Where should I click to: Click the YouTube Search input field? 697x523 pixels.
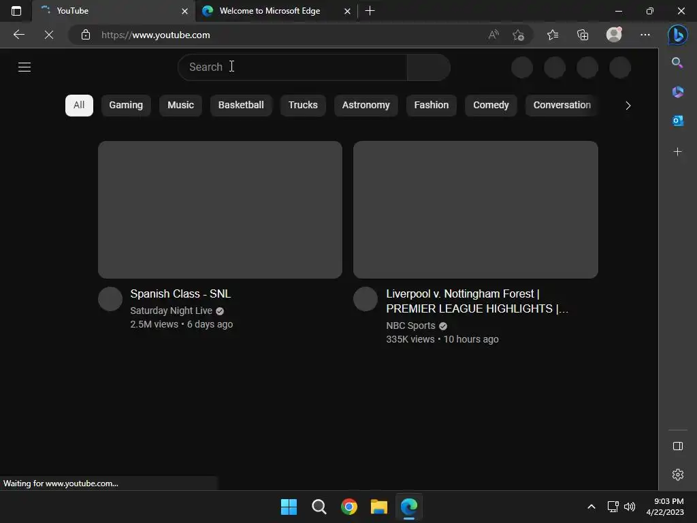tap(293, 67)
